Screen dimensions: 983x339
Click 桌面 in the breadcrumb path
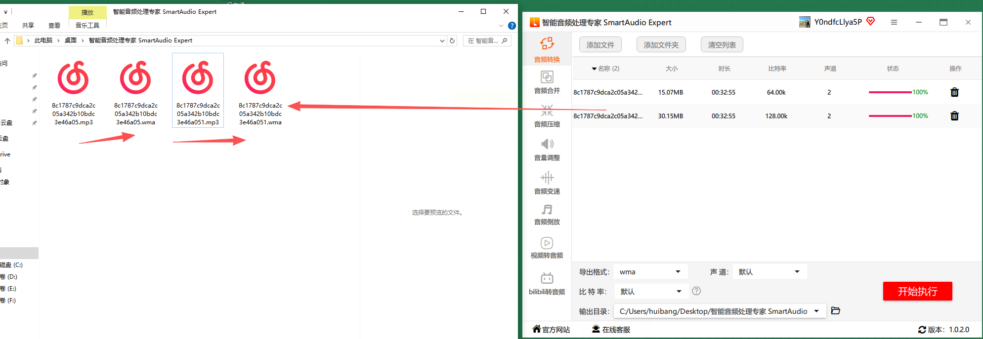click(71, 40)
